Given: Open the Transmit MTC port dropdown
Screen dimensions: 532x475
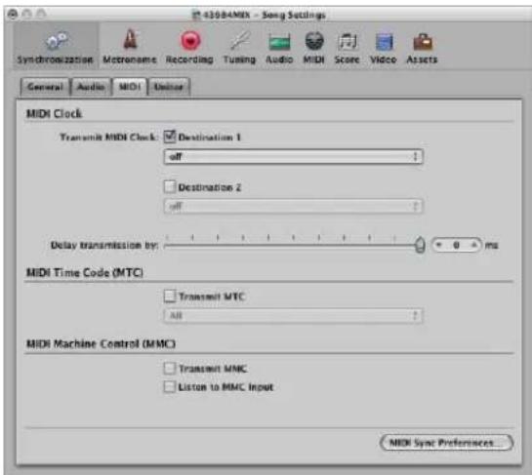Looking at the screenshot, I should coord(293,316).
